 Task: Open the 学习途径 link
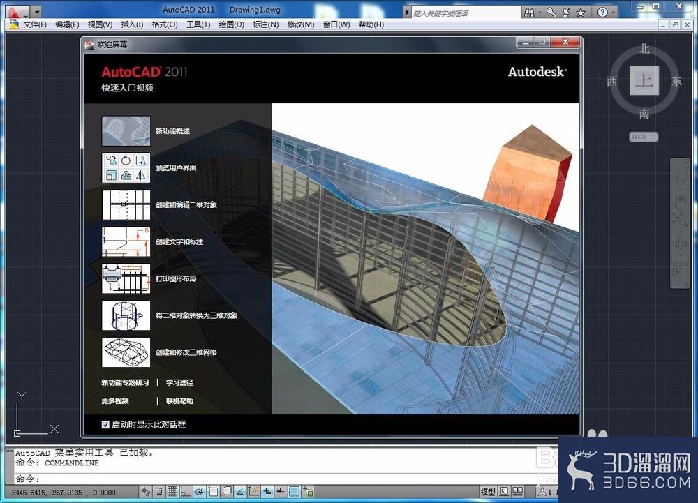pos(179,382)
